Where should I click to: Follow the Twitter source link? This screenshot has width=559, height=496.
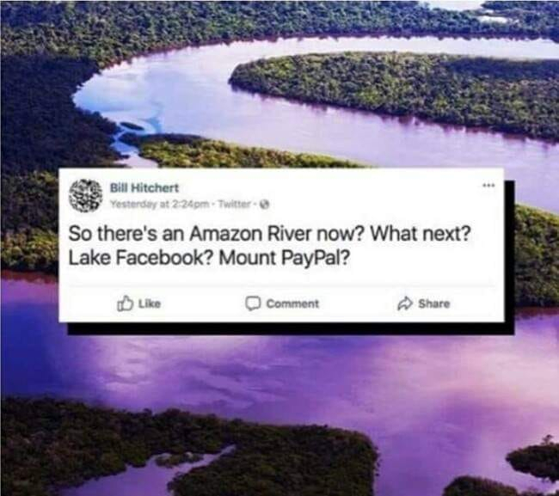[x=234, y=204]
